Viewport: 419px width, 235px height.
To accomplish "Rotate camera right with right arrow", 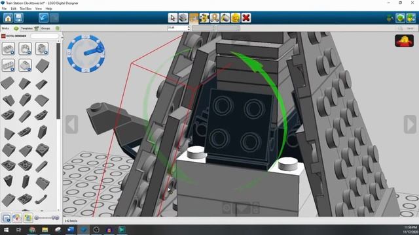I will 410,124.
